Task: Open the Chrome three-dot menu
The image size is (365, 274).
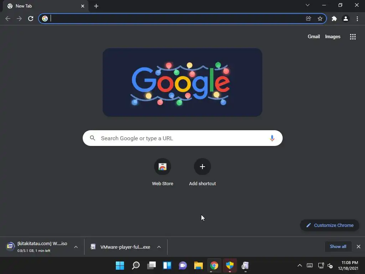Action: tap(357, 19)
